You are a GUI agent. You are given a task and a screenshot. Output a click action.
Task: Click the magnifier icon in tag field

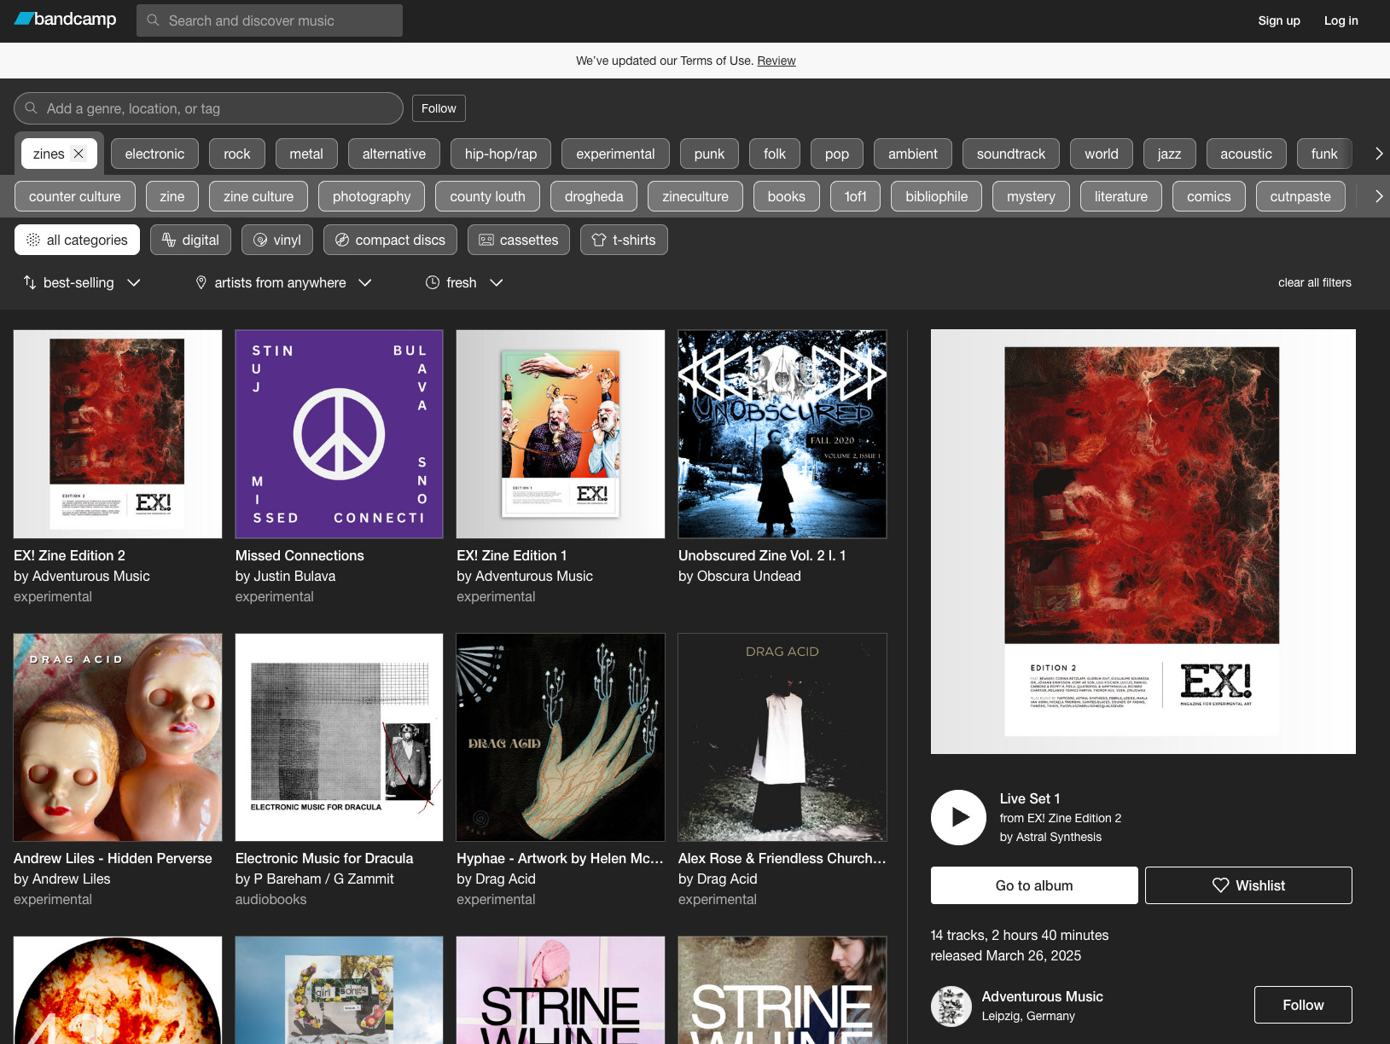32,108
